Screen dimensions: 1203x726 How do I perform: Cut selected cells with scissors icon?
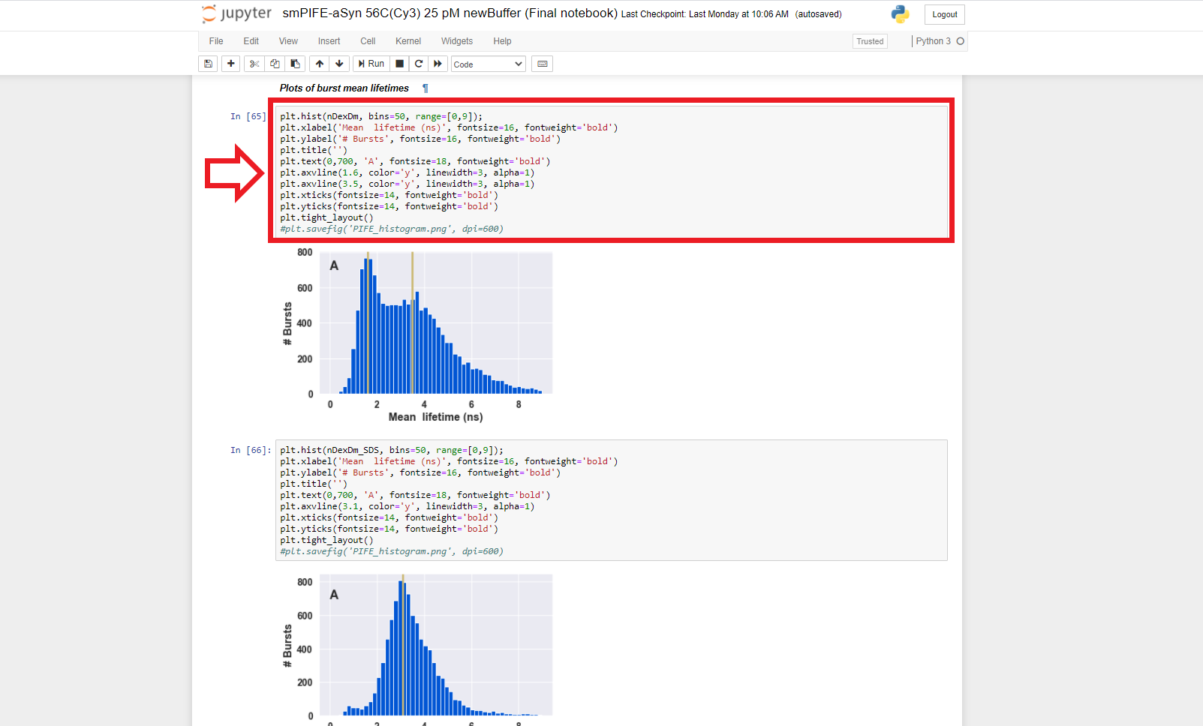254,64
